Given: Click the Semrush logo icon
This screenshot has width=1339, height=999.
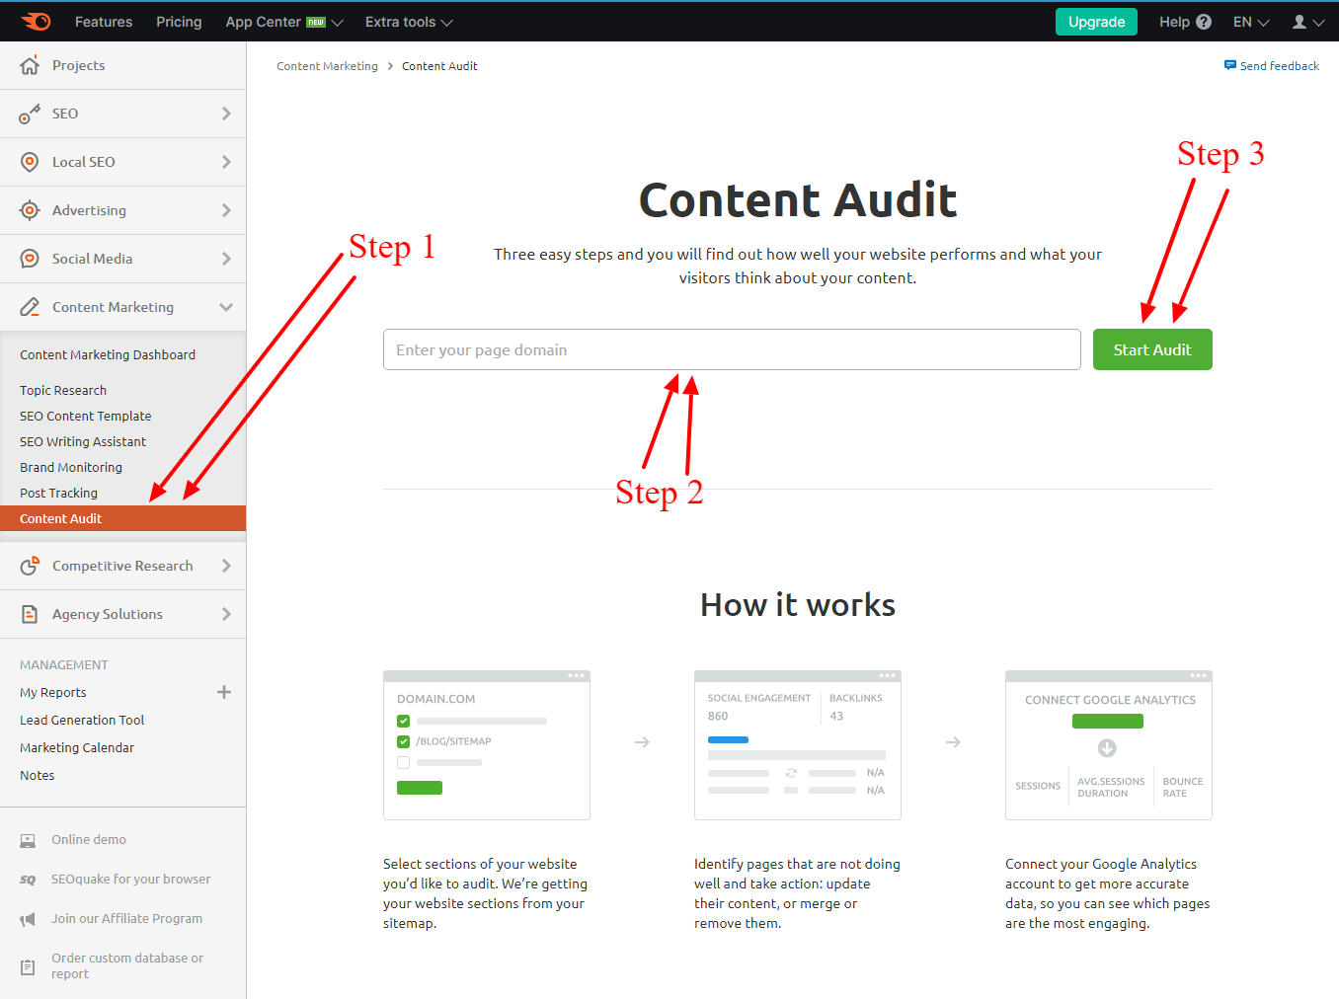Looking at the screenshot, I should 37,21.
